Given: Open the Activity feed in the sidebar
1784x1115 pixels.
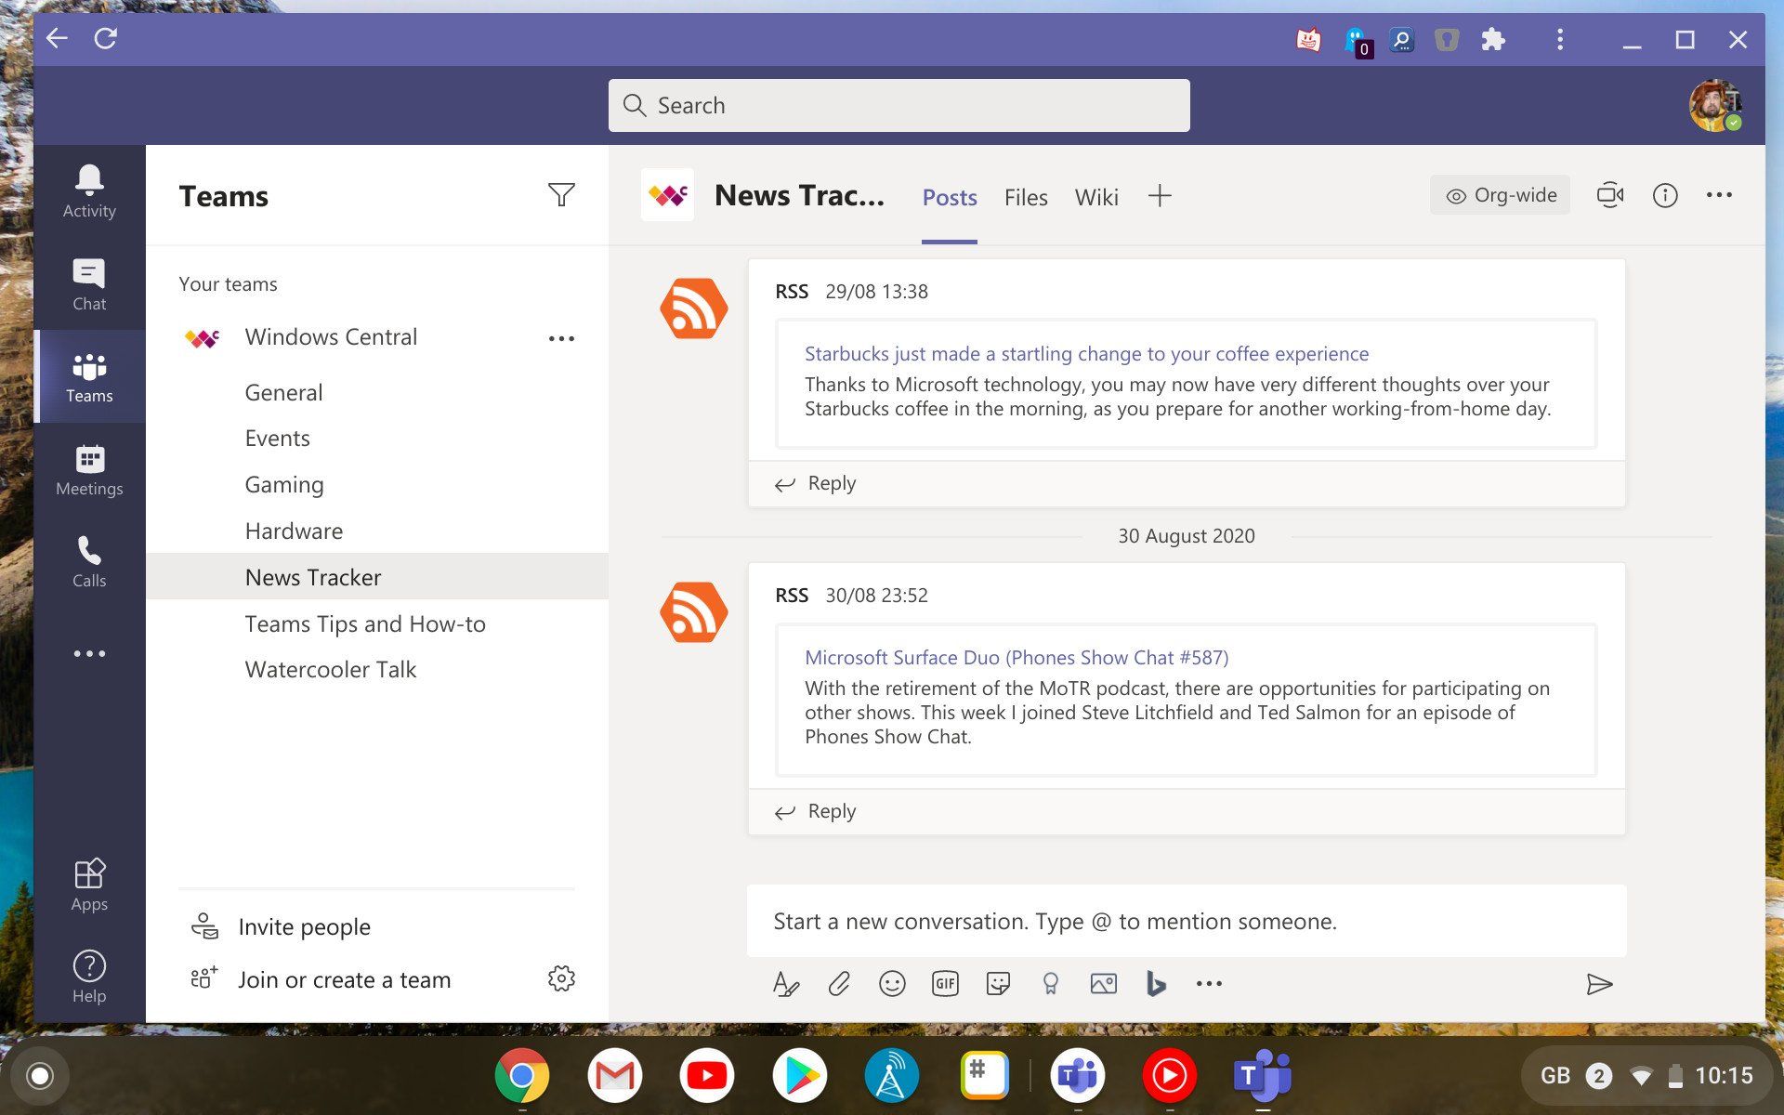Looking at the screenshot, I should click(89, 190).
